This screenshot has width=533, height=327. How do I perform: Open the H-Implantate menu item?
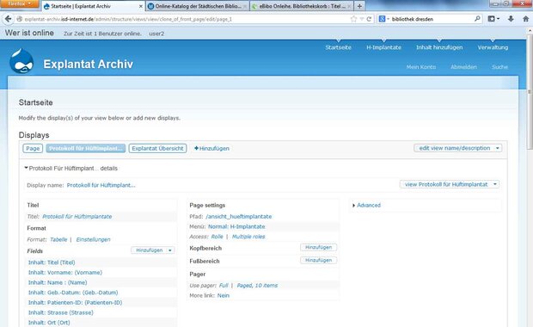pos(383,47)
